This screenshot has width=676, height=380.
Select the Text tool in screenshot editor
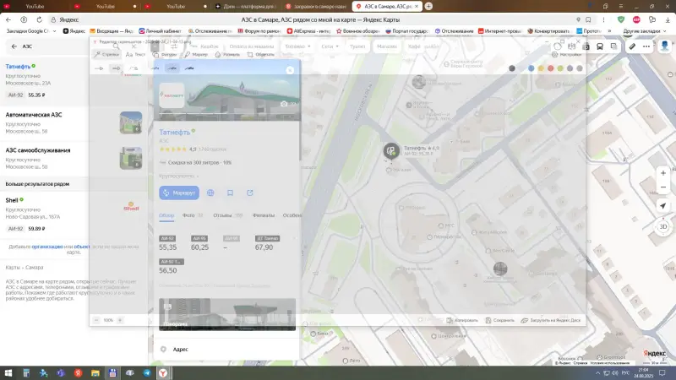tap(136, 55)
